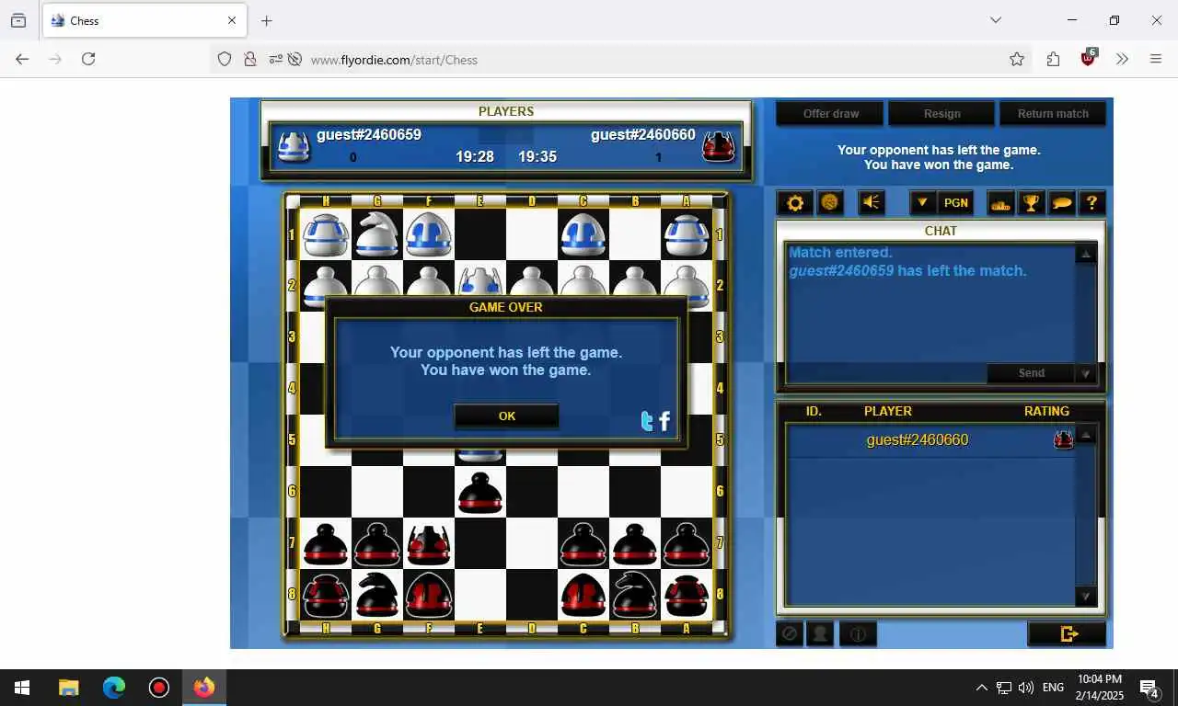
Task: Open a new browser tab
Action: tap(267, 20)
